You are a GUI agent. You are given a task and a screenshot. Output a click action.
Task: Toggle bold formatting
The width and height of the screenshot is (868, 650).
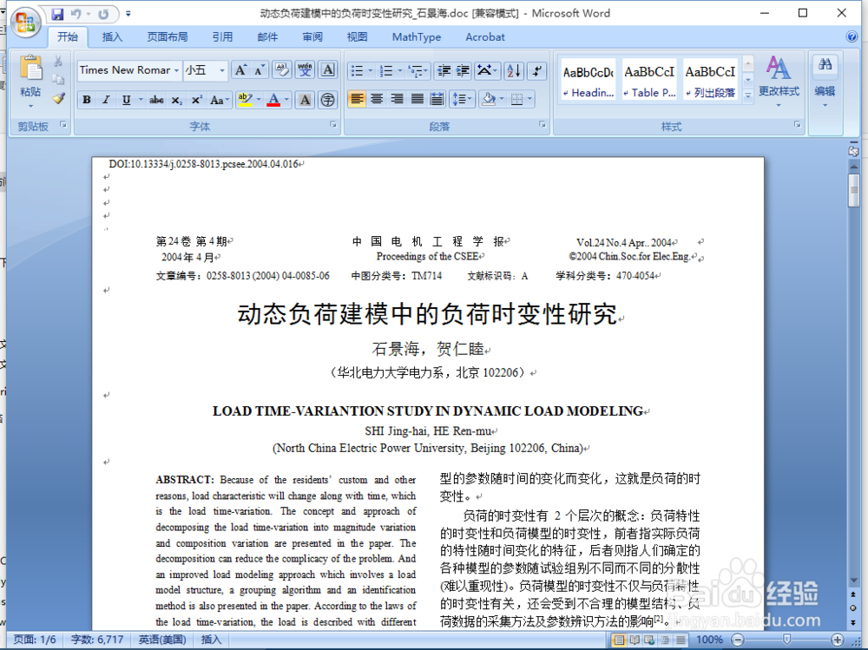pos(87,100)
